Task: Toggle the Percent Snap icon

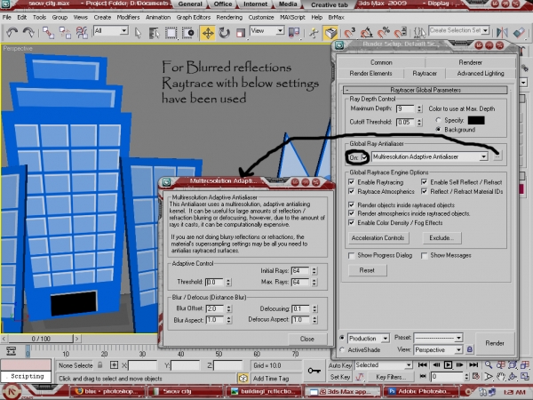Action: click(384, 33)
